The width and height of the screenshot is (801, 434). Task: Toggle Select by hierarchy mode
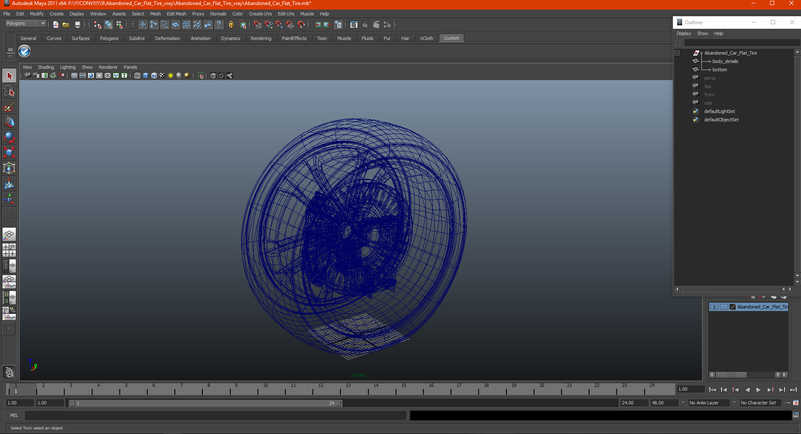[x=98, y=25]
